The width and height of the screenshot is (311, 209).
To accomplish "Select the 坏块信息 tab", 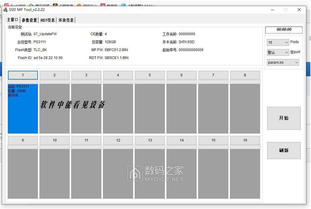I will pos(66,20).
